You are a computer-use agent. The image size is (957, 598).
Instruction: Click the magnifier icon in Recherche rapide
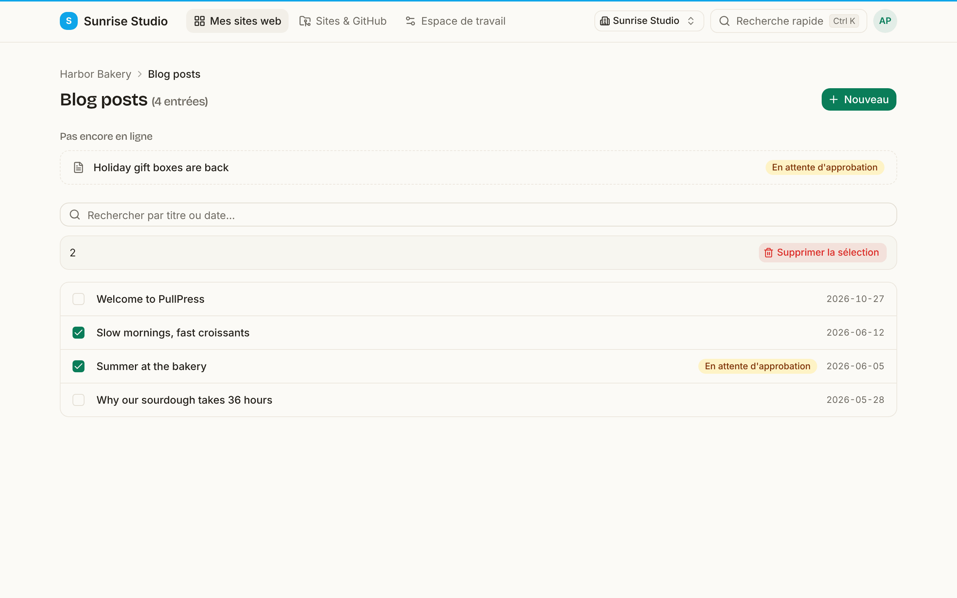[724, 21]
